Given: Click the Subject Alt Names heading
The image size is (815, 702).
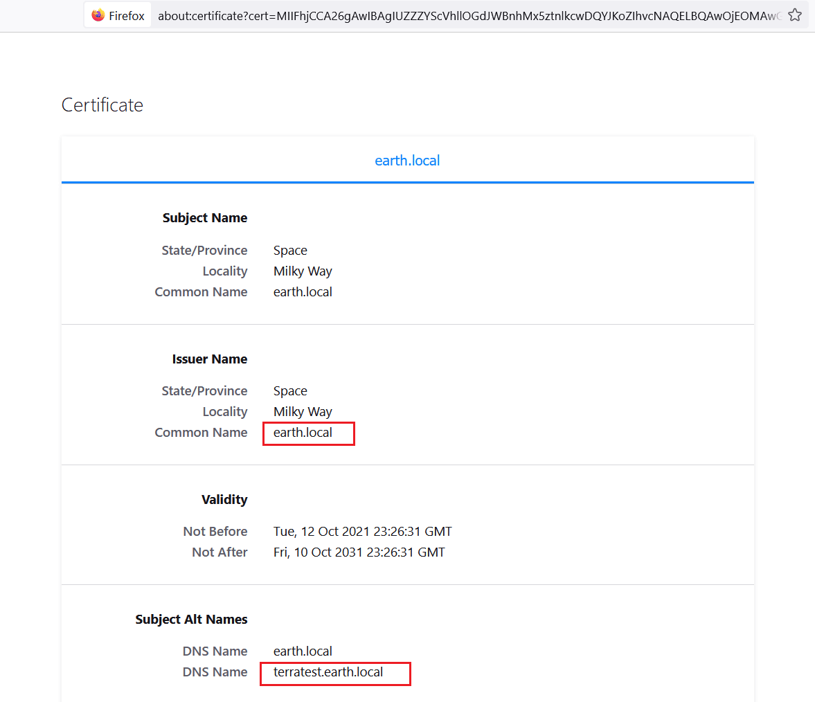Looking at the screenshot, I should 191,620.
